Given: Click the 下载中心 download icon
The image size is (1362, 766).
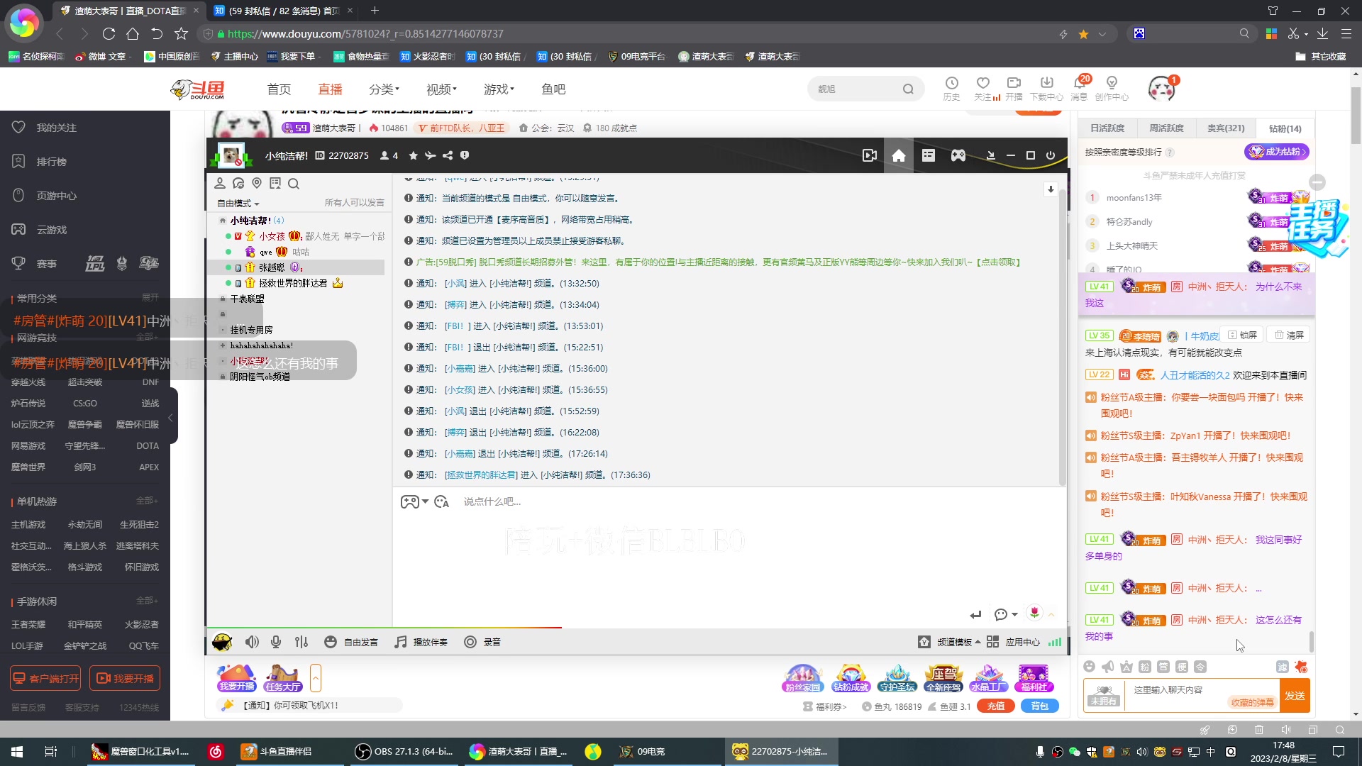Looking at the screenshot, I should (x=1047, y=89).
